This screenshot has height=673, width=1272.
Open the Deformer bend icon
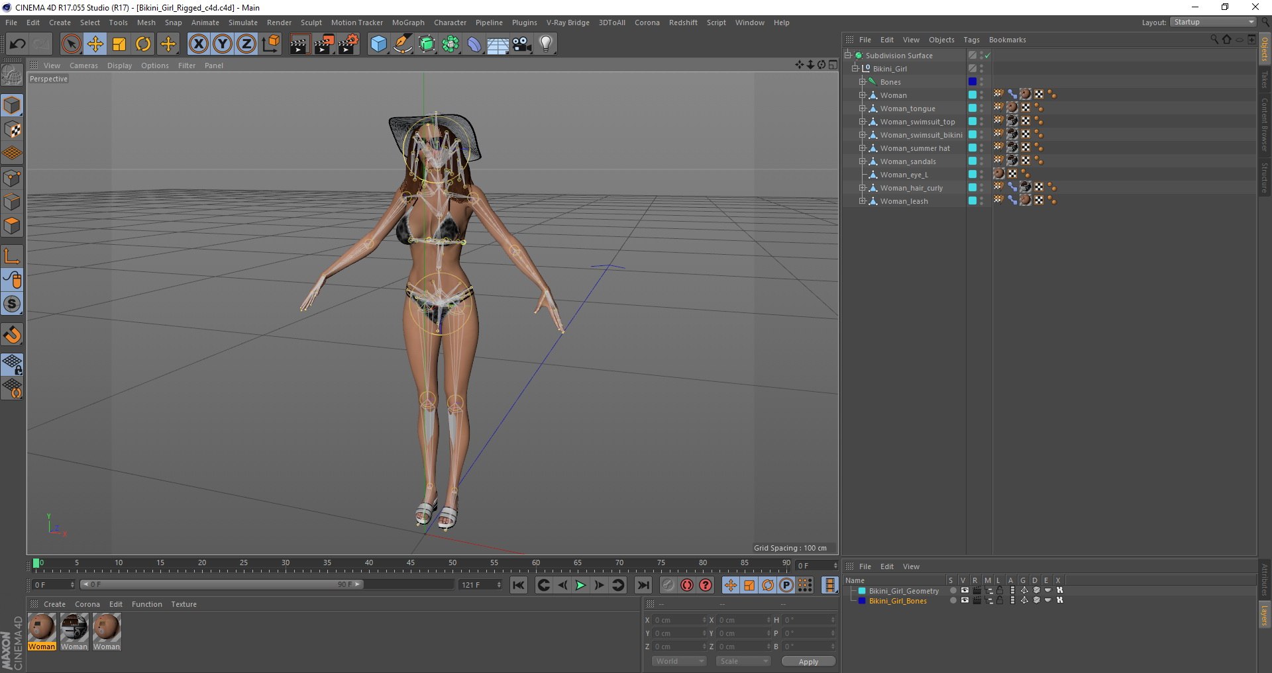point(474,44)
